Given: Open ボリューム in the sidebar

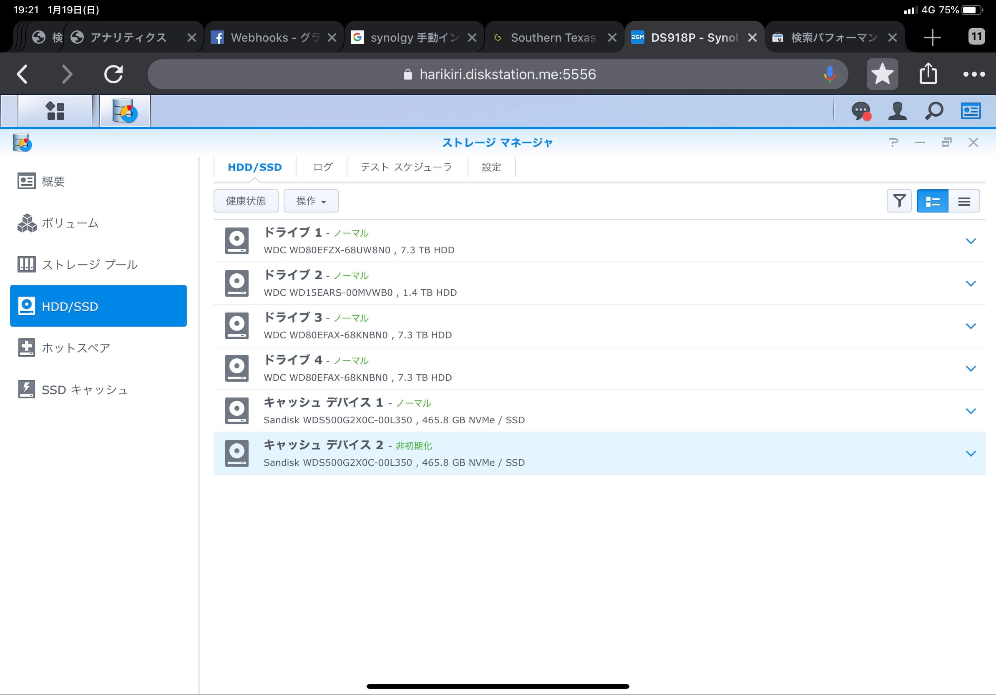Looking at the screenshot, I should (x=98, y=223).
